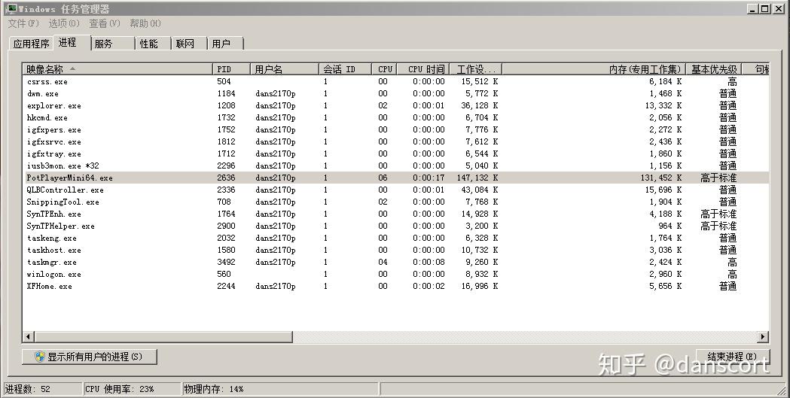790x398 pixels.
Task: Sort by 基本优先级 column header
Action: coord(714,69)
